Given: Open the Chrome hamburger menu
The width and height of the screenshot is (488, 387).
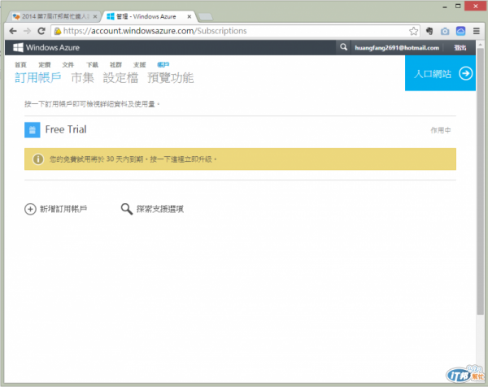Looking at the screenshot, I should (476, 31).
